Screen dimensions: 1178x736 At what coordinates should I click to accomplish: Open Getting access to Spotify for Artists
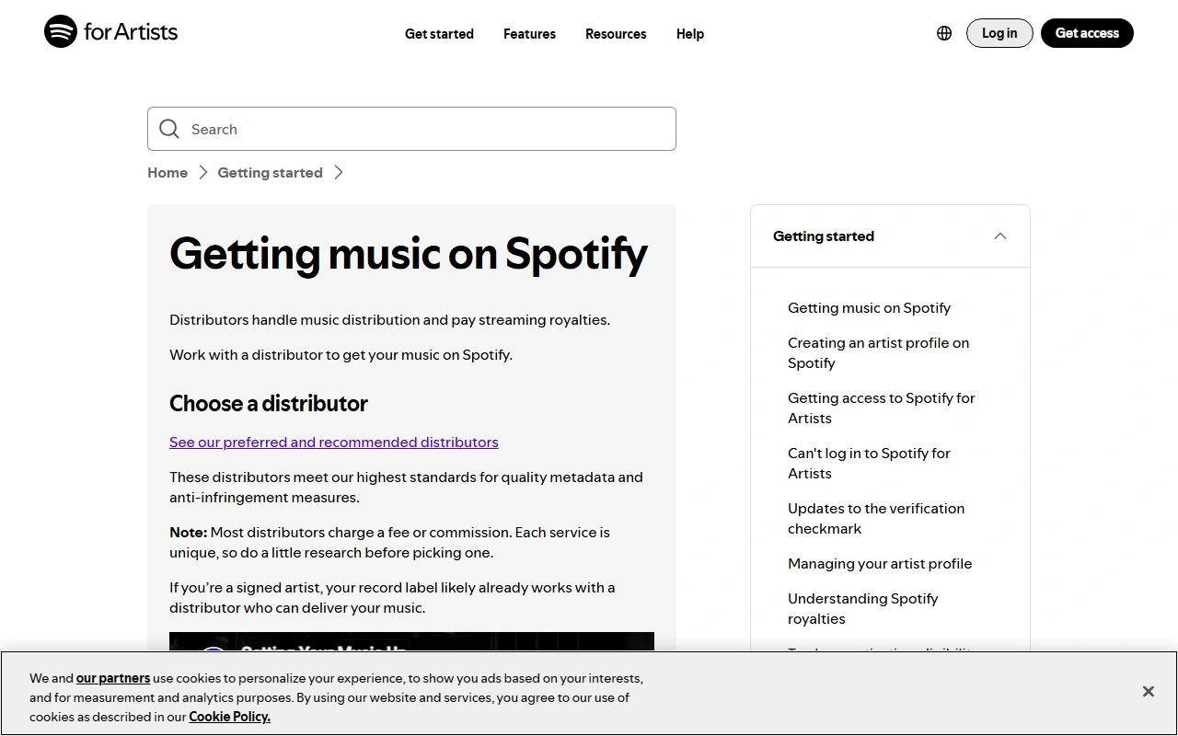pos(881,408)
